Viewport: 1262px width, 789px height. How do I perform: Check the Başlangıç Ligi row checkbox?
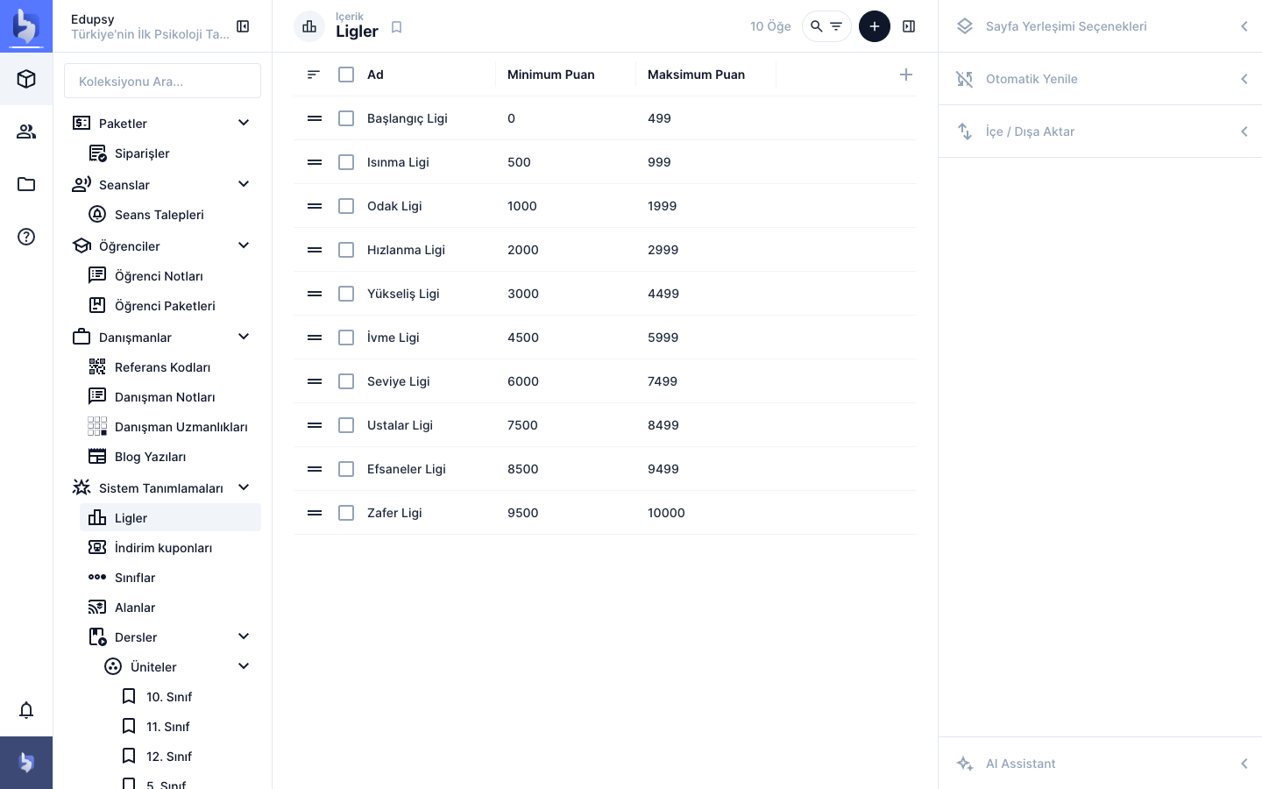(346, 118)
